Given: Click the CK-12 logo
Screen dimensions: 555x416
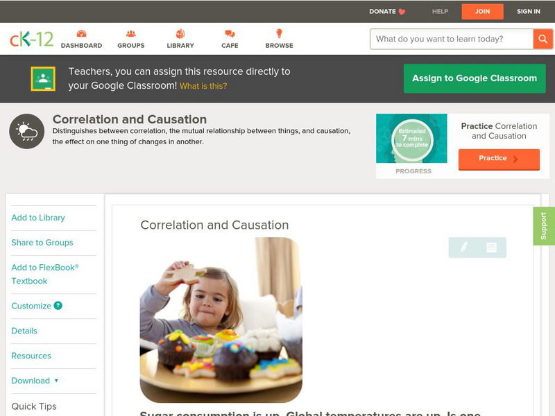Looking at the screenshot, I should 31,39.
